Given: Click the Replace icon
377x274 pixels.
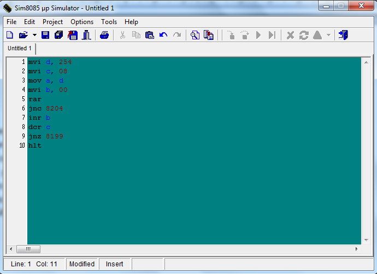Looking at the screenshot, I should [x=209, y=35].
